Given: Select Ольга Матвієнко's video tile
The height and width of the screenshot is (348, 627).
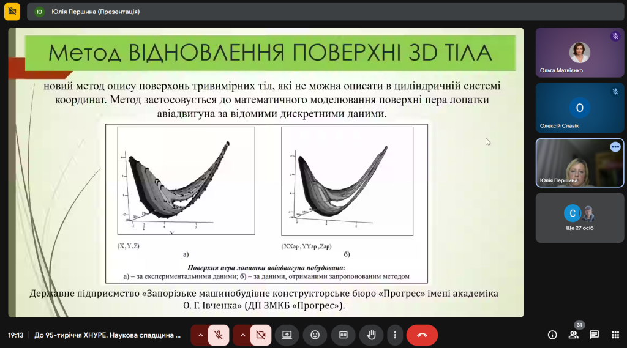Looking at the screenshot, I should click(579, 53).
